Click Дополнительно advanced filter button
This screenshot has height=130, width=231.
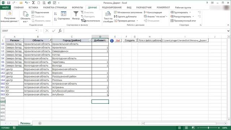[91, 21]
